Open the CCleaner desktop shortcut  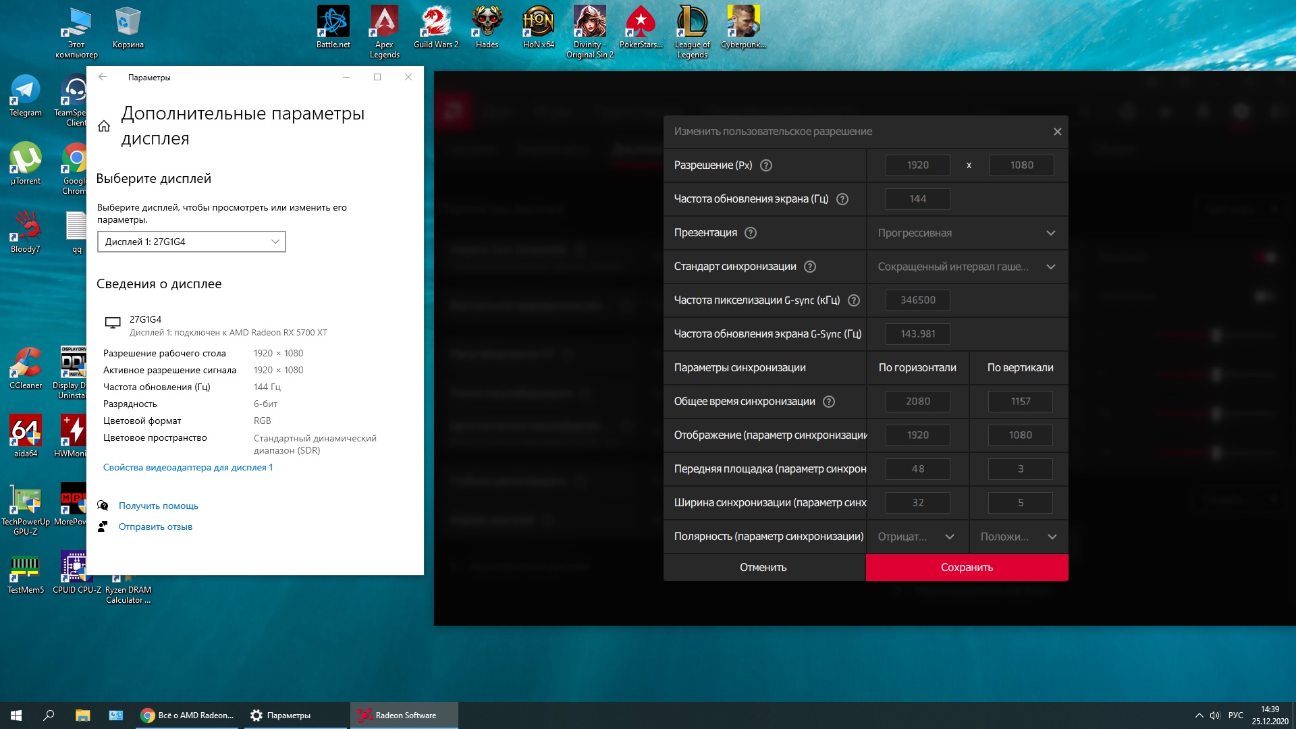26,368
